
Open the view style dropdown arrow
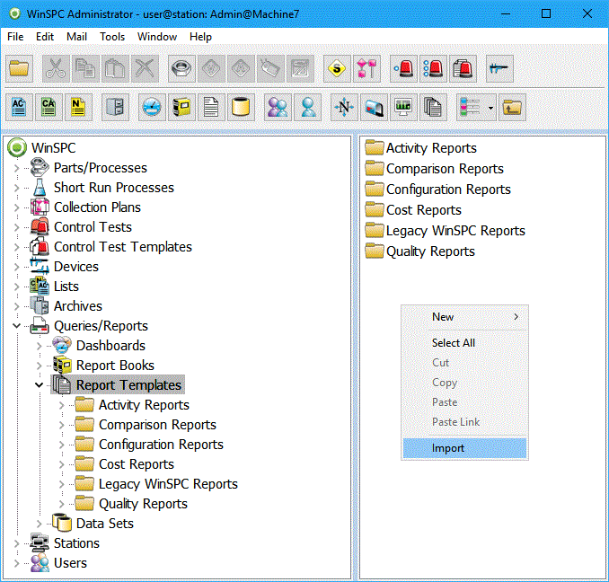(x=490, y=108)
